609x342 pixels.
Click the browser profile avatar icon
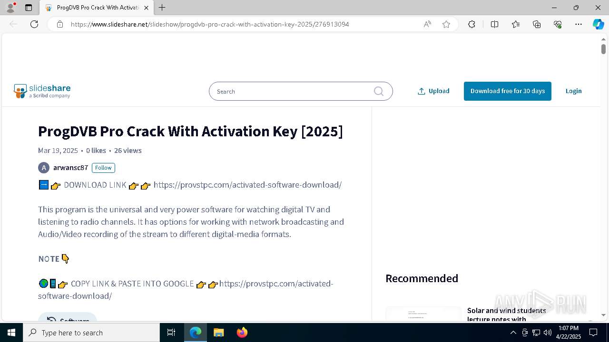point(10,8)
